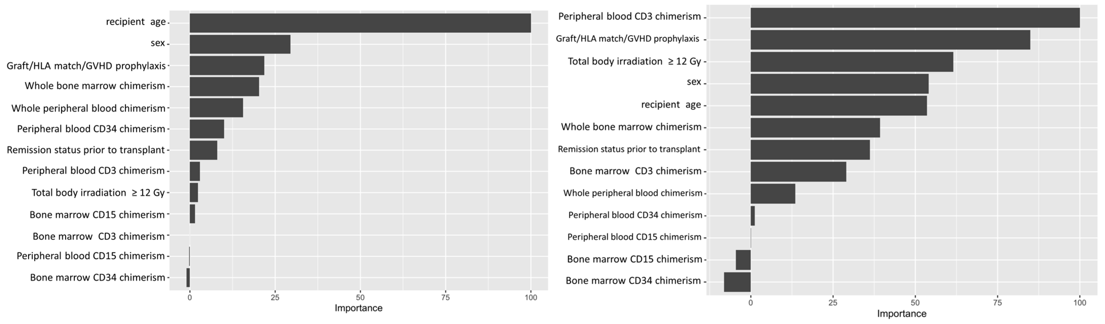Click the Importance axis title under left chart

coord(358,308)
